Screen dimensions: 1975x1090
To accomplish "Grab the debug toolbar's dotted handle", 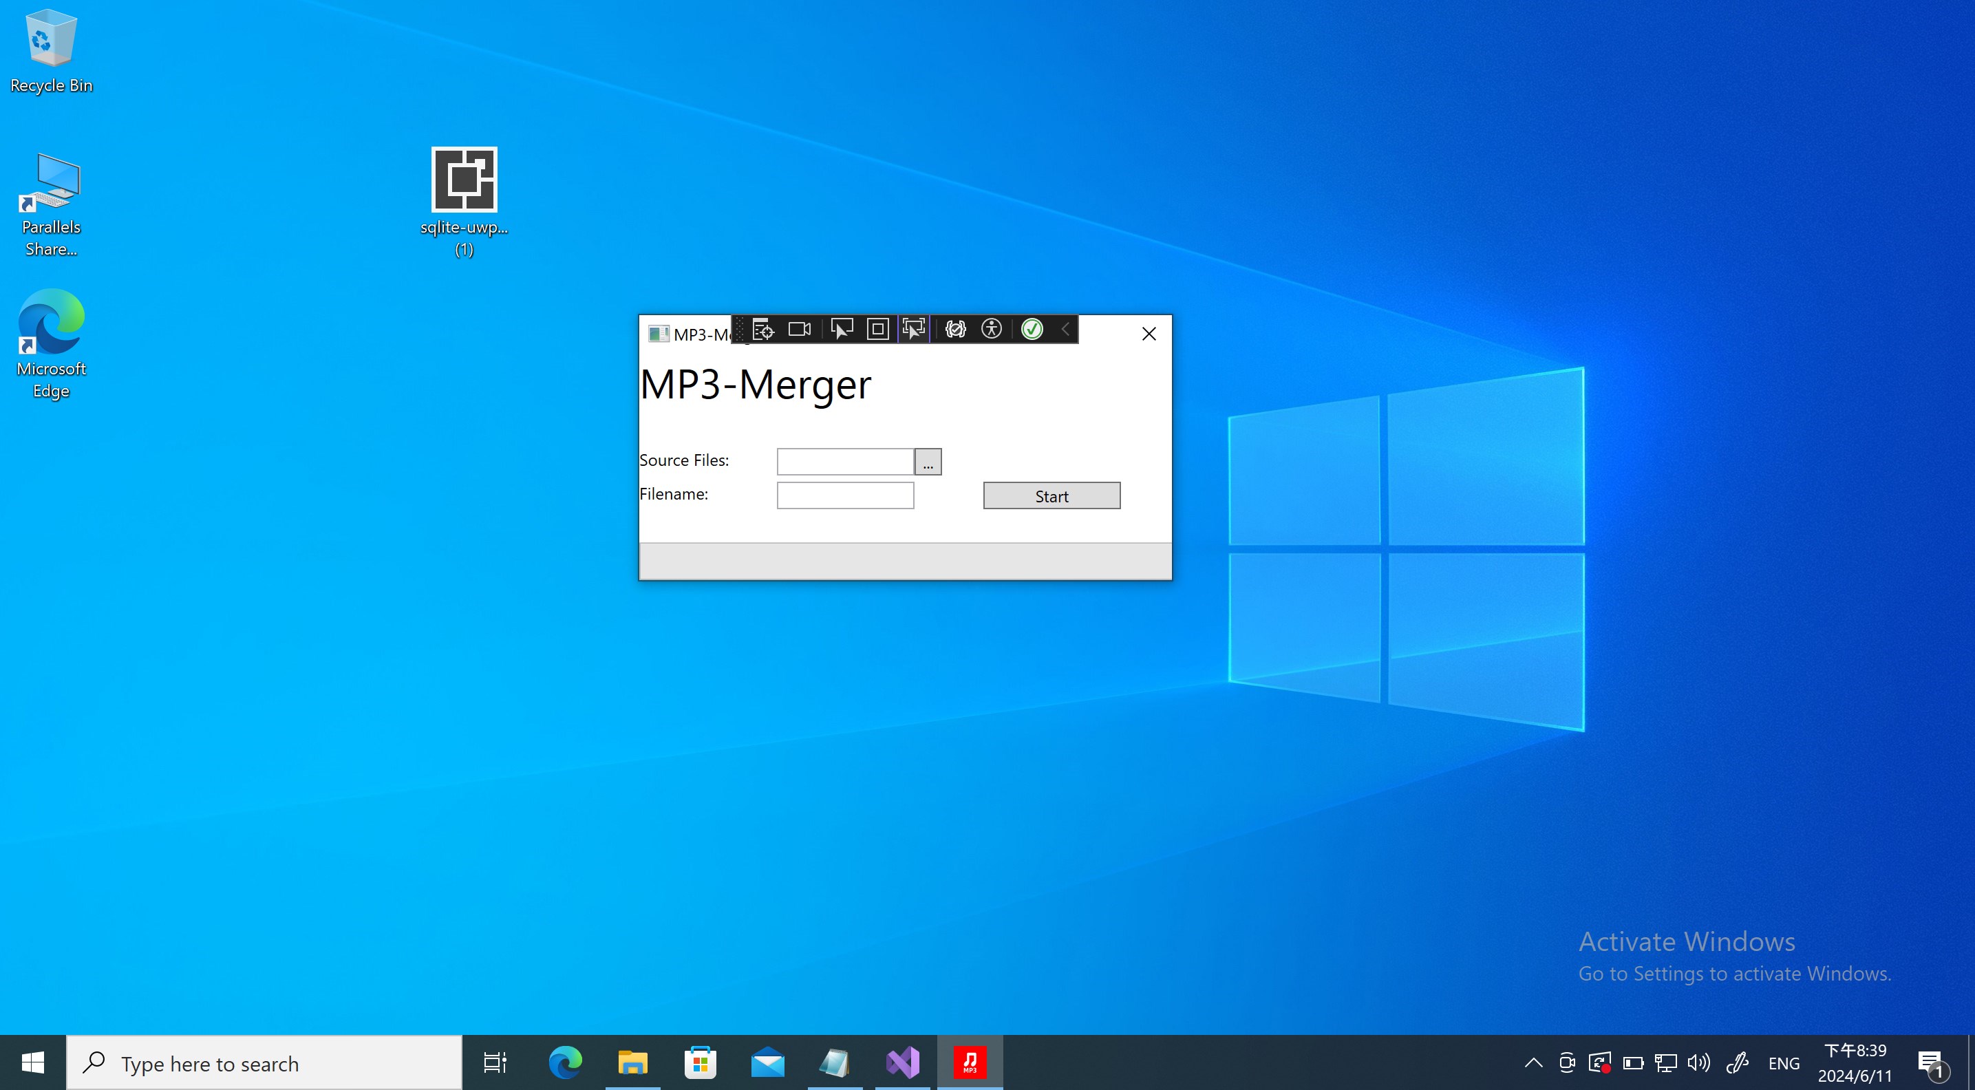I will [740, 330].
